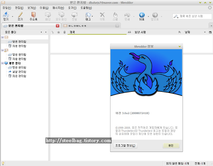Open the 앞으로 history dropdown arrow

[x=161, y=17]
